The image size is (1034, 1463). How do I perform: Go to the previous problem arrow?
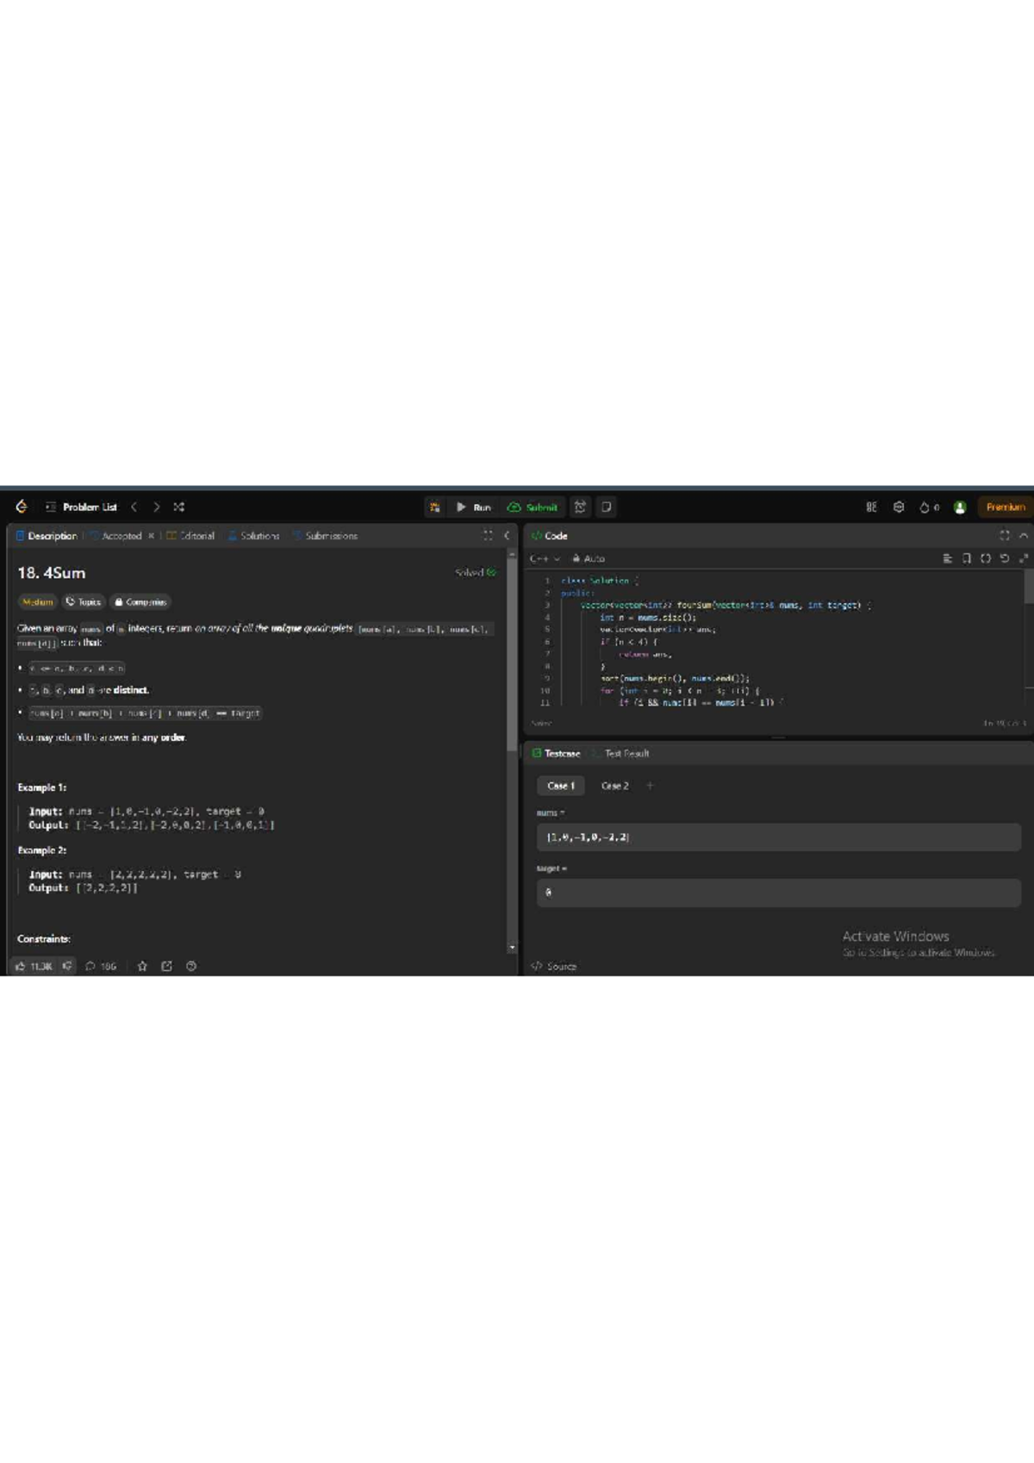(x=134, y=507)
